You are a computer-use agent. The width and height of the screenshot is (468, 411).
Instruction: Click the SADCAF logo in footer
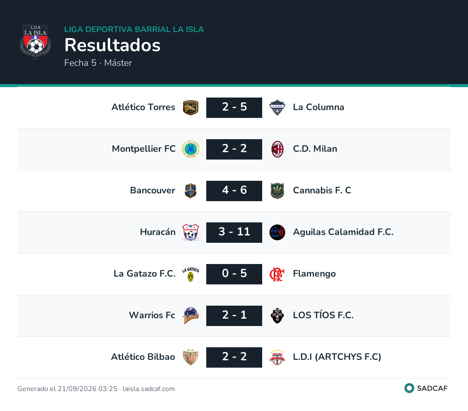click(x=426, y=388)
